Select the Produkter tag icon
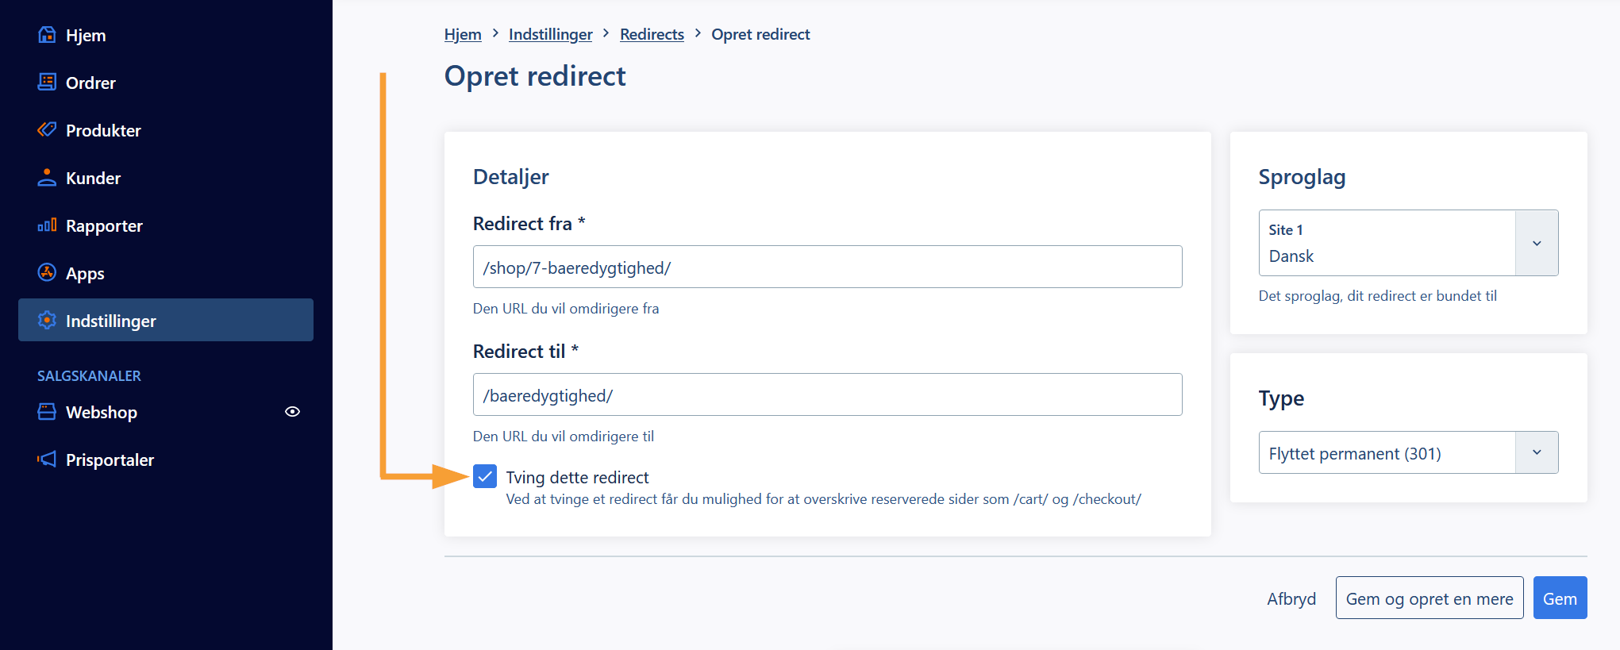 pyautogui.click(x=47, y=130)
